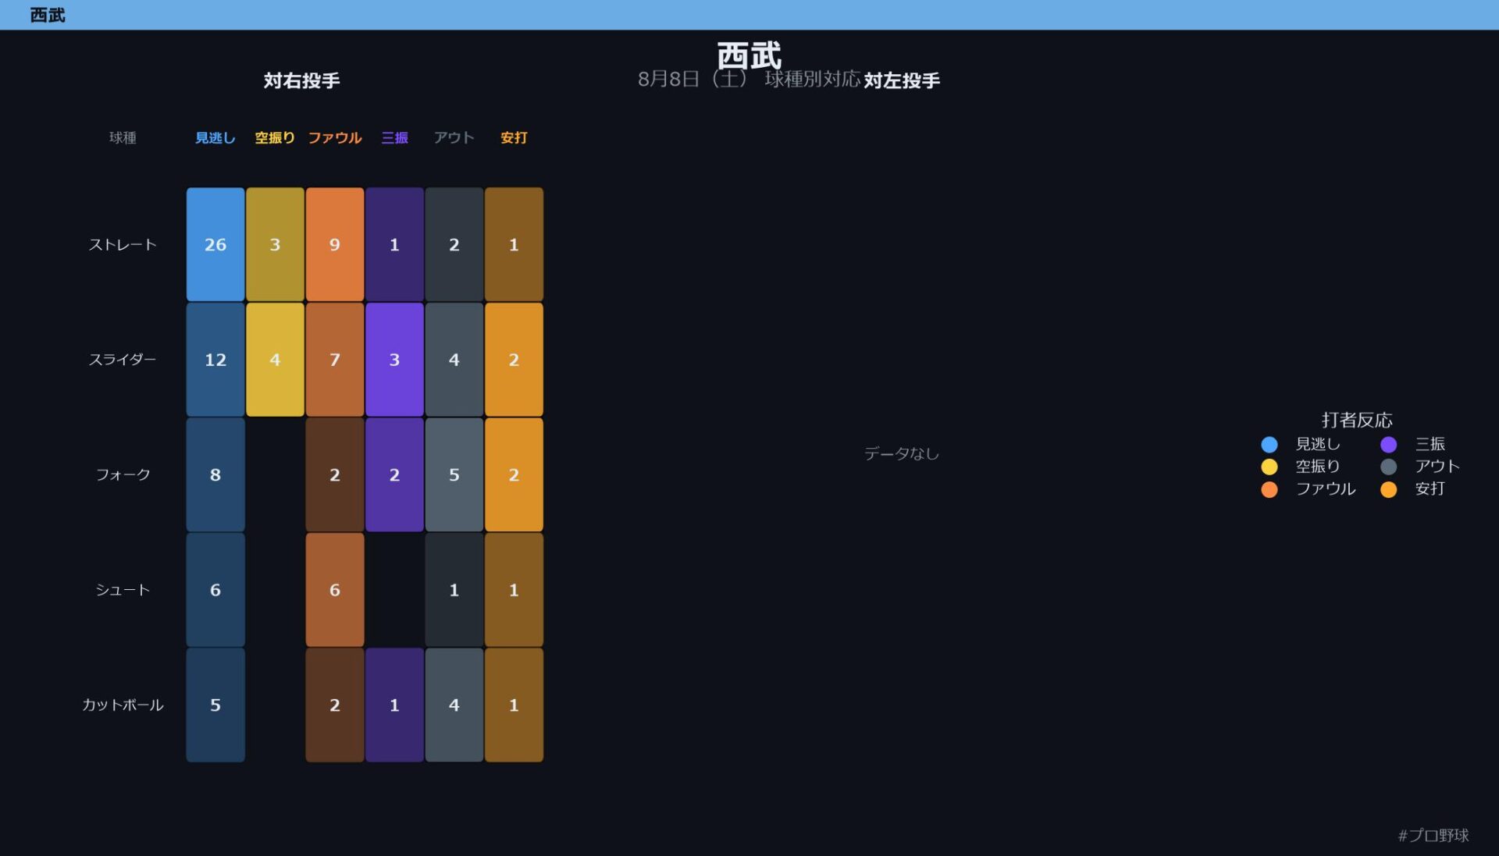The height and width of the screenshot is (856, 1499).
Task: Click the 打者反応 legend title
Action: coord(1357,420)
